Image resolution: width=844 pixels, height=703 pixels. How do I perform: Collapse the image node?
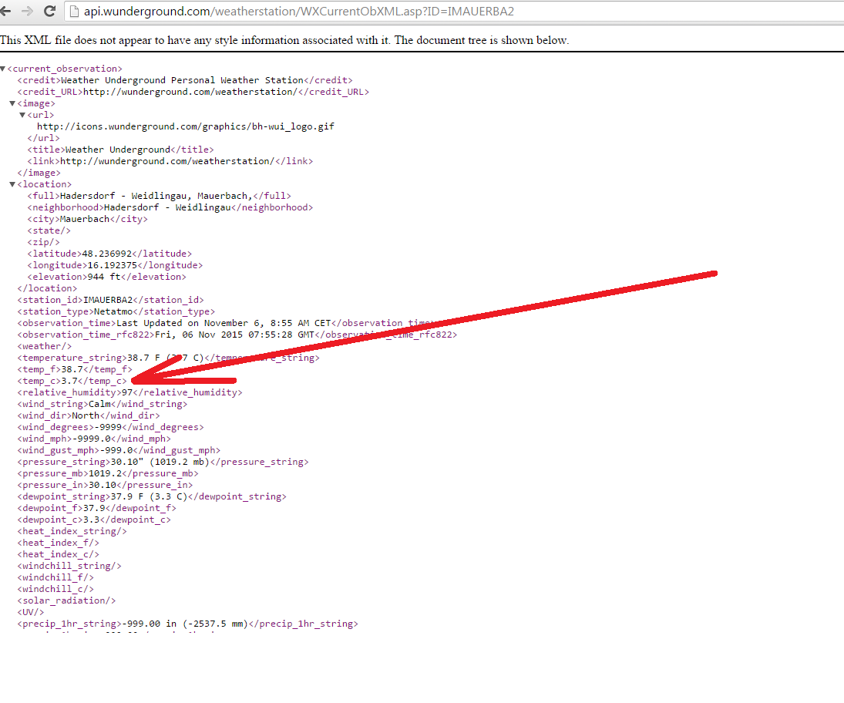click(x=12, y=103)
